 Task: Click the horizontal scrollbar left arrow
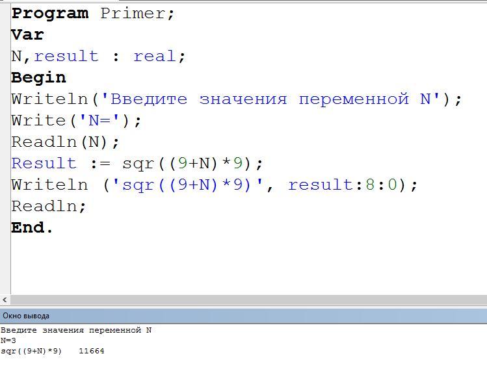click(5, 299)
